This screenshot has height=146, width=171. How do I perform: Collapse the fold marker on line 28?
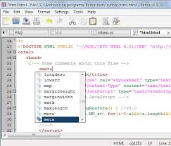coord(15,108)
